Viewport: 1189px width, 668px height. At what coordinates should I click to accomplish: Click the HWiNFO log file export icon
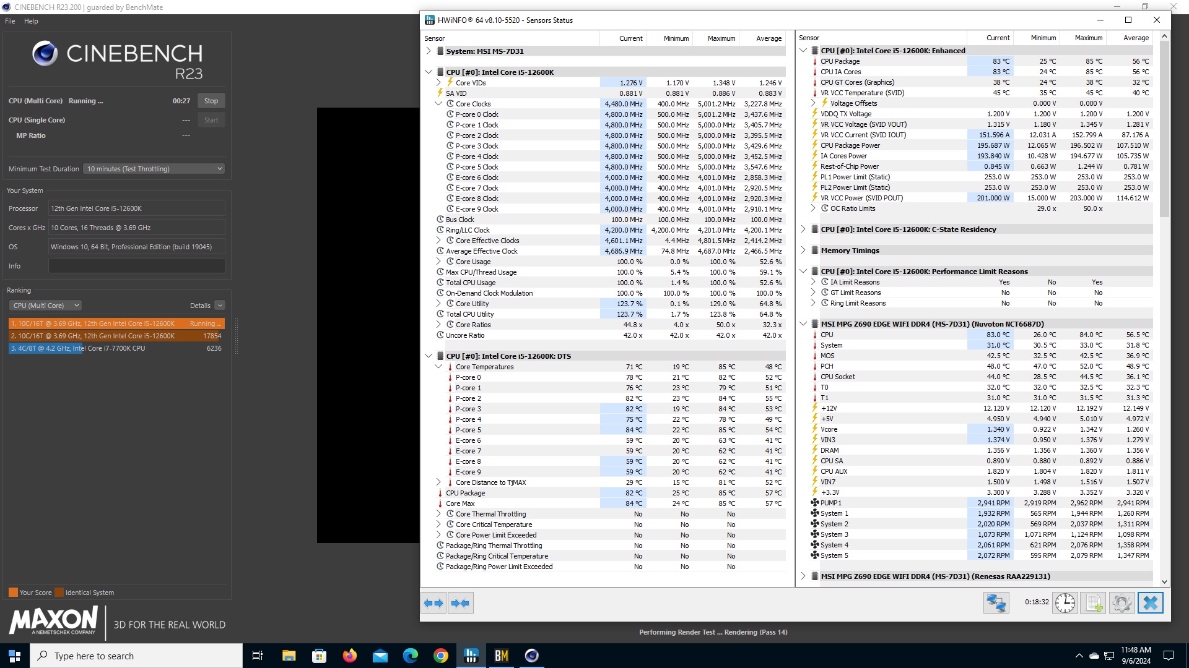(x=1093, y=603)
